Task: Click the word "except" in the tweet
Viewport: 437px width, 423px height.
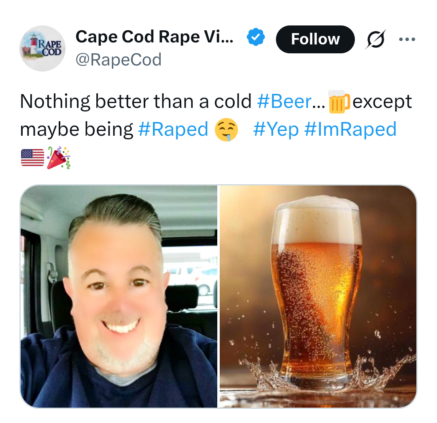Action: point(382,102)
